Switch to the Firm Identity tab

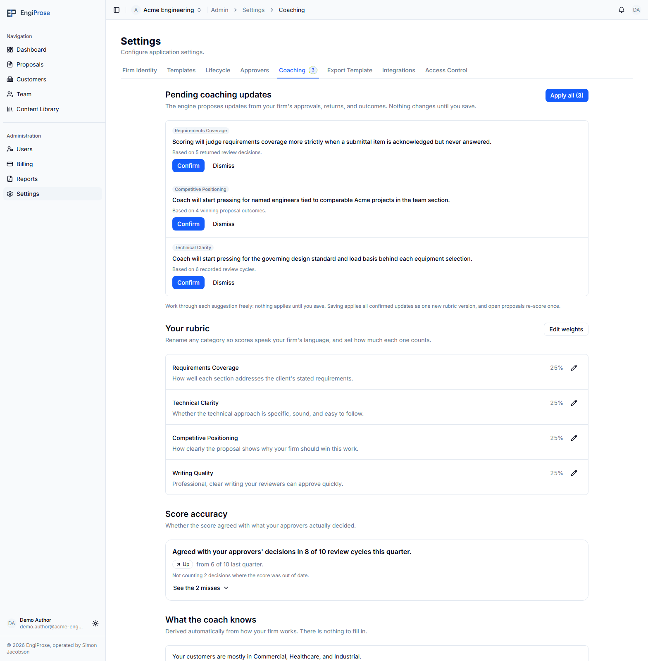pyautogui.click(x=140, y=70)
